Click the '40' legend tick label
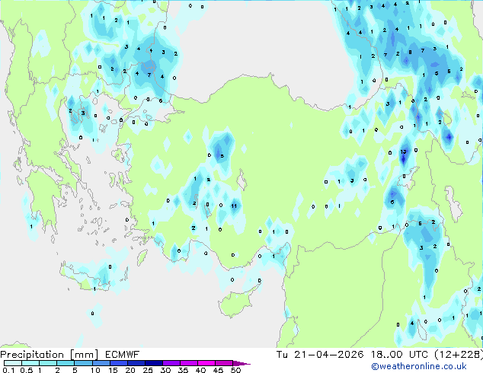483x373 pixels. [200, 370]
